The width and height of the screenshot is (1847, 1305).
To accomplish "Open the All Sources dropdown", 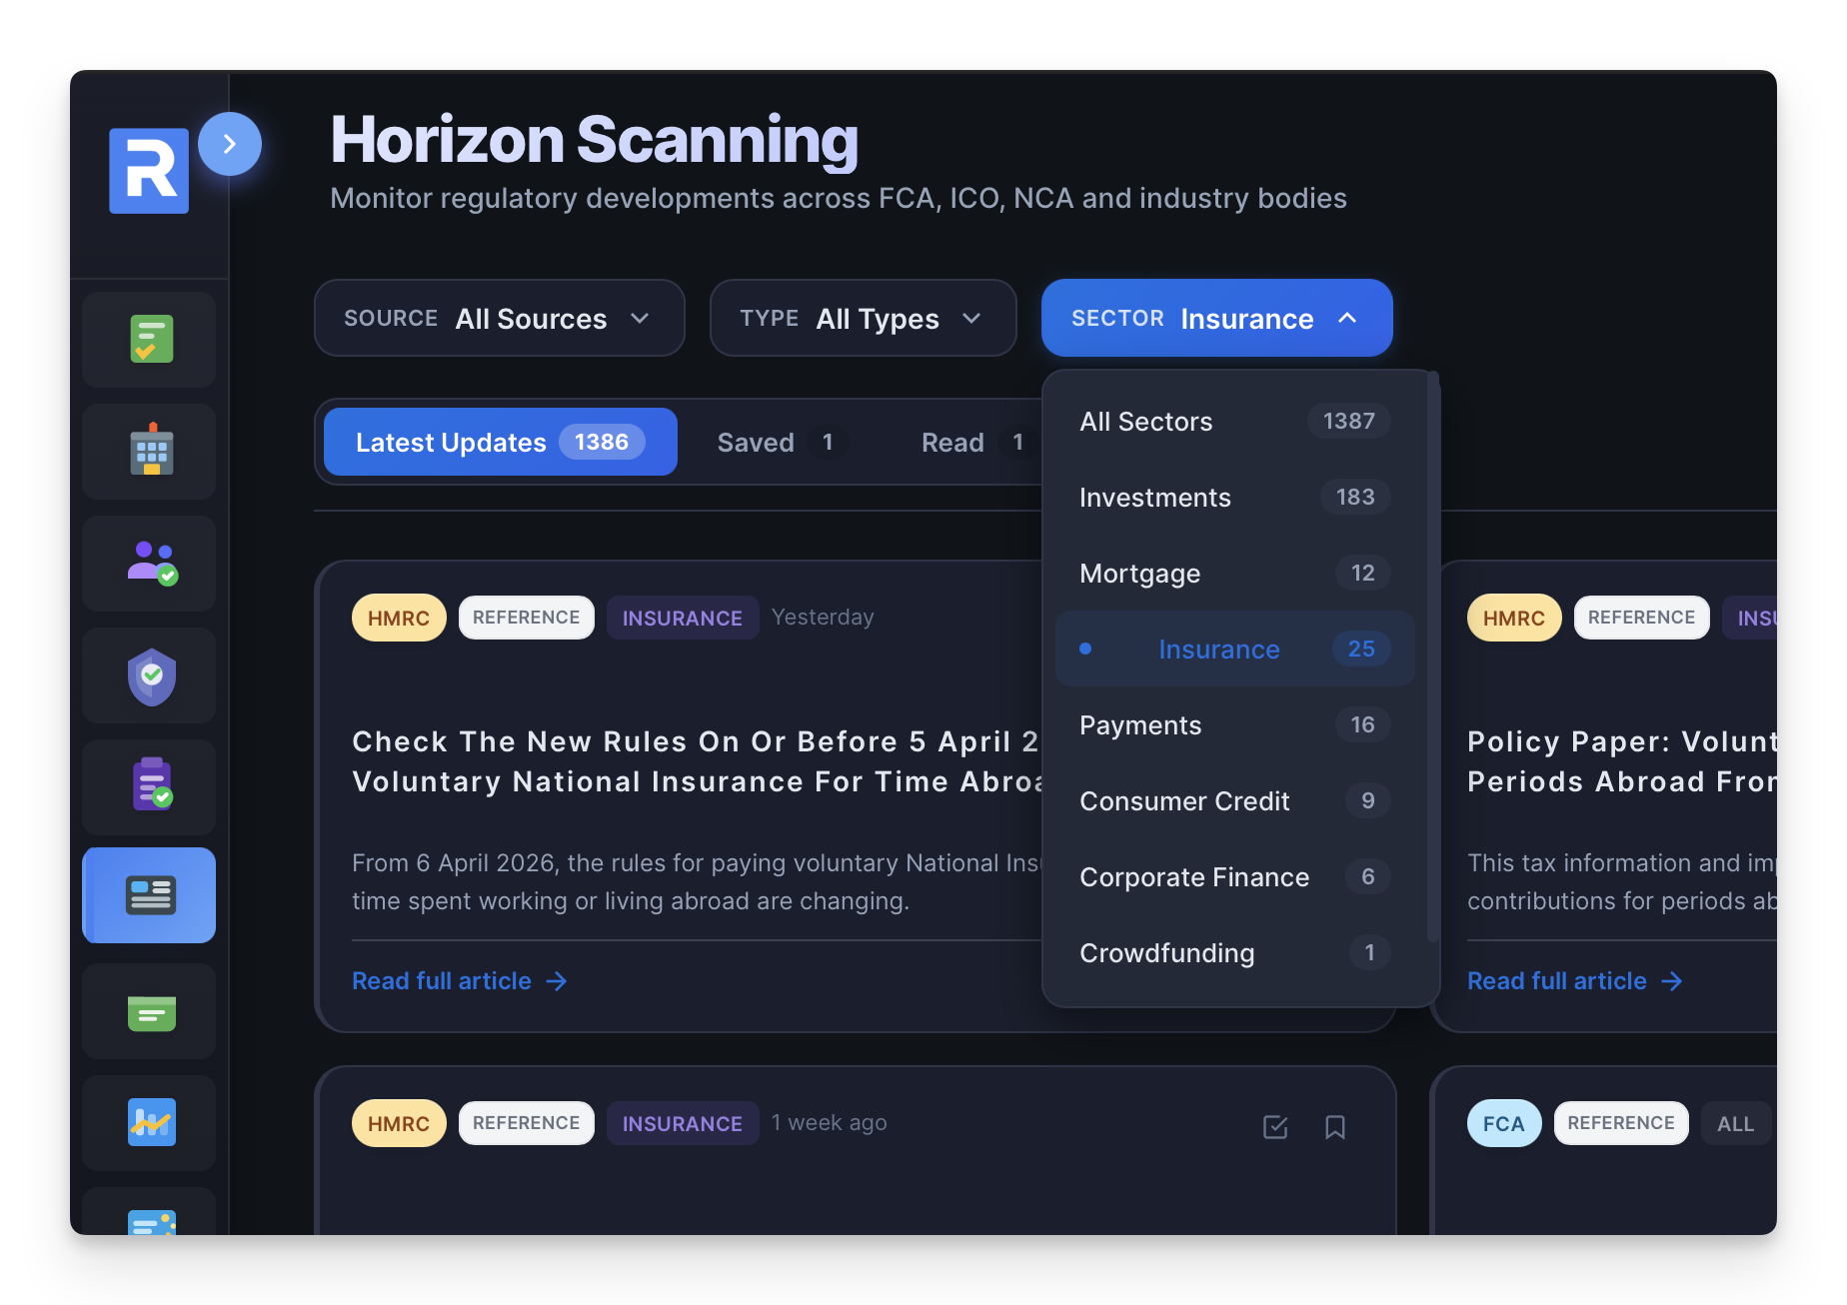I will (x=499, y=318).
